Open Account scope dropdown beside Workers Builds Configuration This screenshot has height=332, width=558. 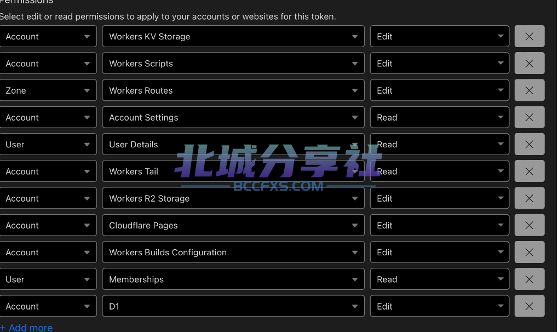tap(48, 252)
